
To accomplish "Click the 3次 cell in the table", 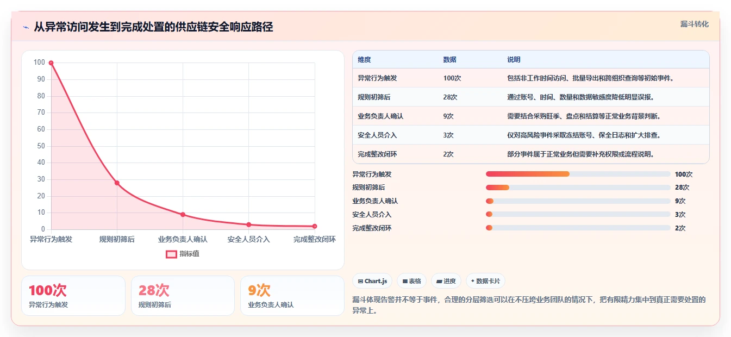I will point(449,135).
